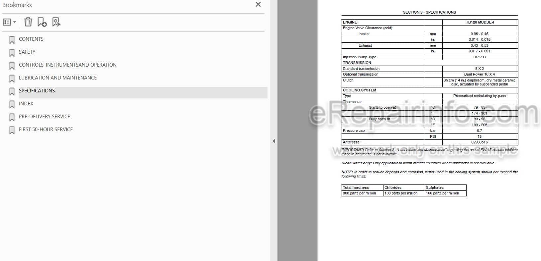Click the Clean water only paragraph
Screen dimensions: 541x261
(x=418, y=163)
